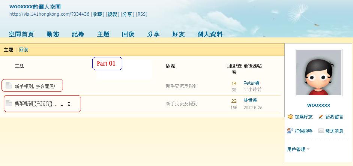Viewport: 353px width, 166px height.
Task: Open 新手交流及報到 board in first row
Action: coord(182,86)
